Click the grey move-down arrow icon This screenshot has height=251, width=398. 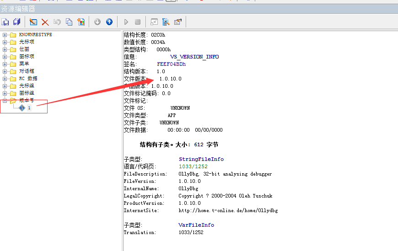[97, 22]
